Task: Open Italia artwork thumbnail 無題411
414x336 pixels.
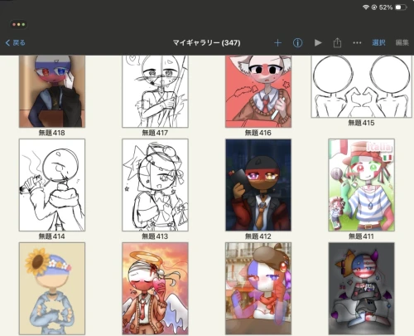Action: coord(361,185)
